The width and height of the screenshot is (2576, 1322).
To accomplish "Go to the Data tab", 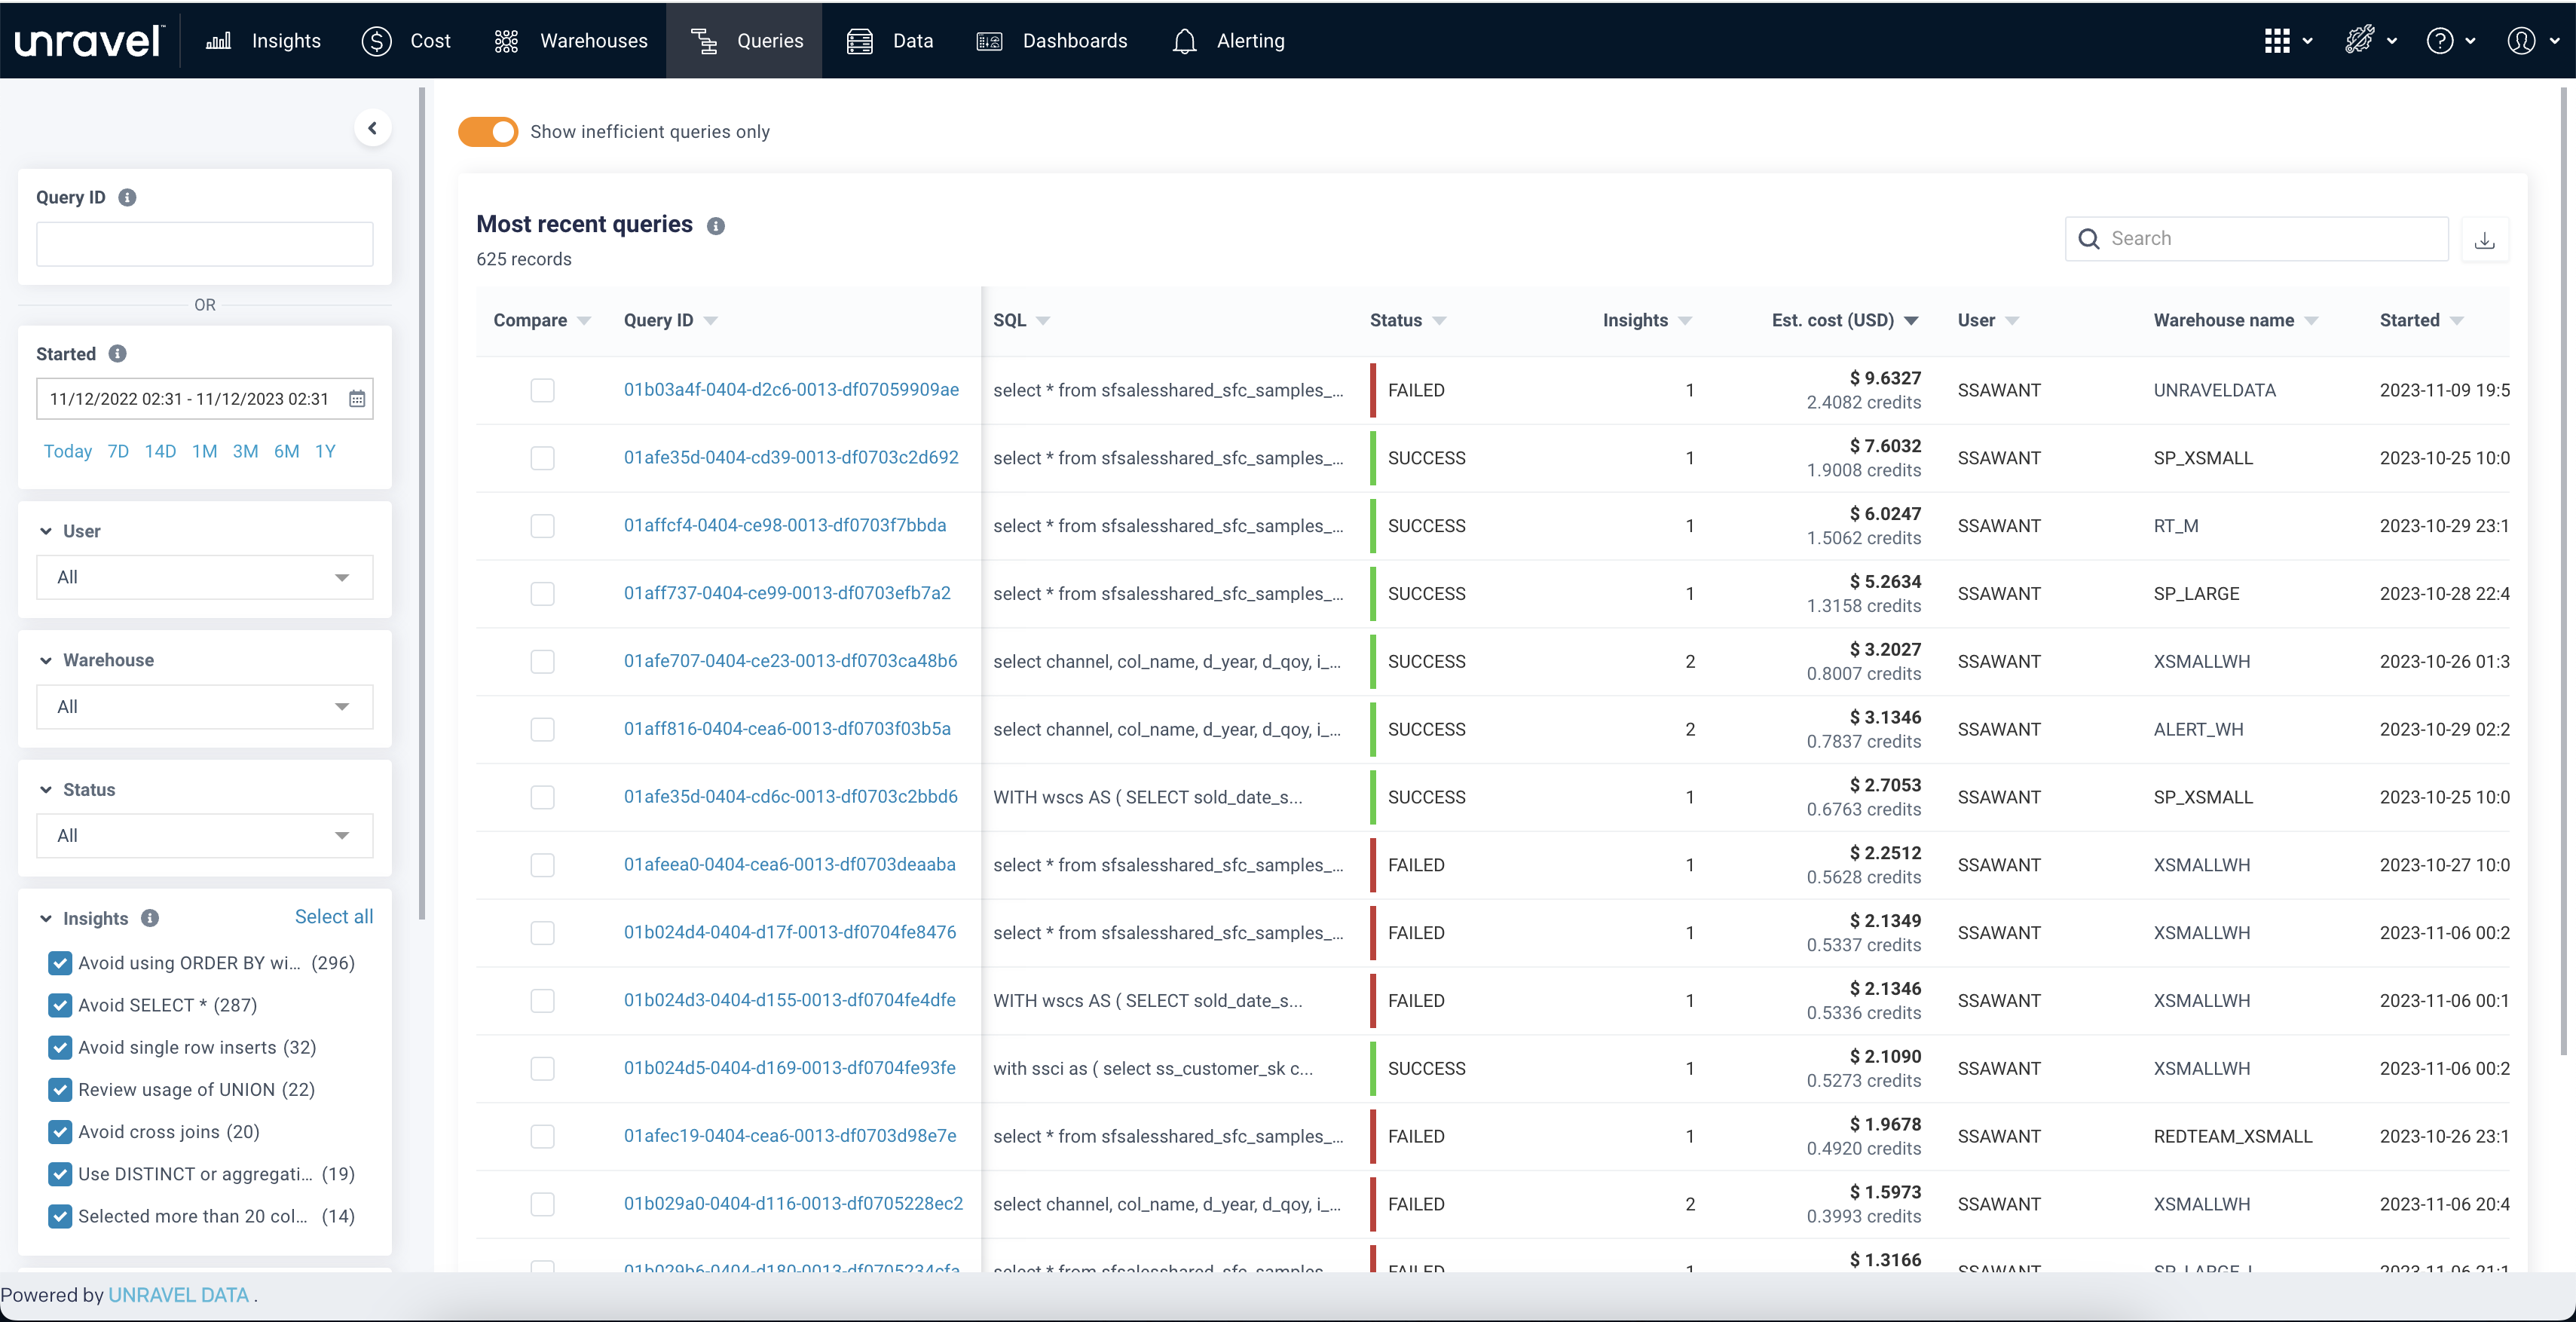I will coord(890,41).
